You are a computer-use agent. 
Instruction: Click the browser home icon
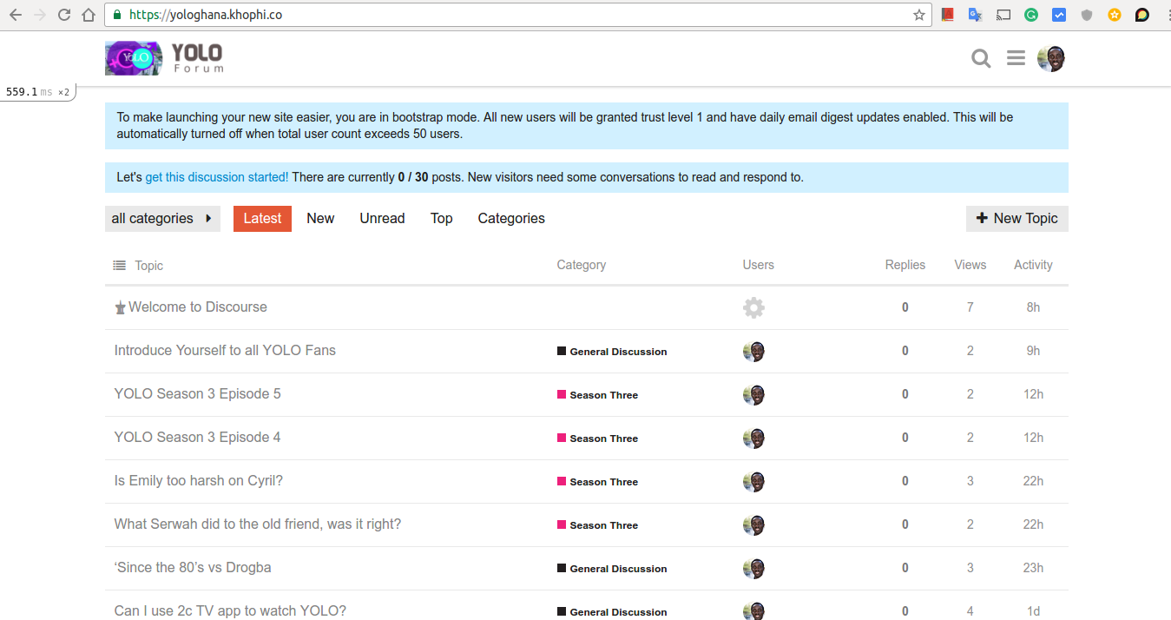(x=89, y=15)
